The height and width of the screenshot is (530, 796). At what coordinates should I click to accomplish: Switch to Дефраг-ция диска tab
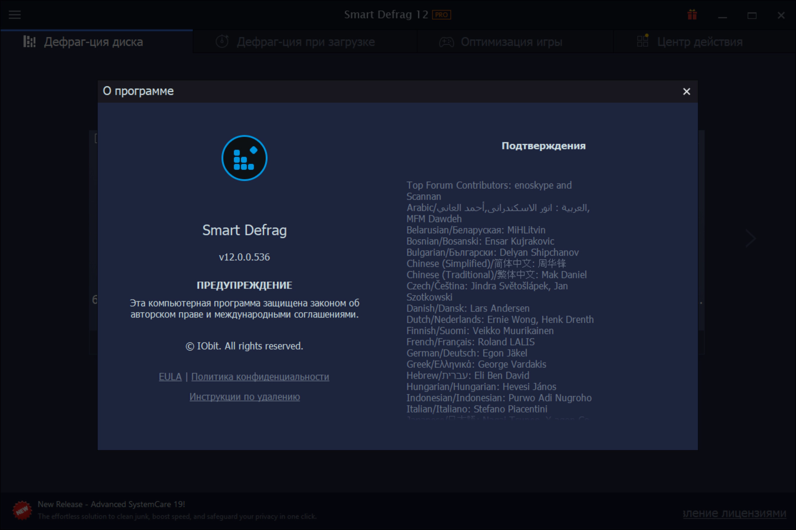pyautogui.click(x=96, y=42)
